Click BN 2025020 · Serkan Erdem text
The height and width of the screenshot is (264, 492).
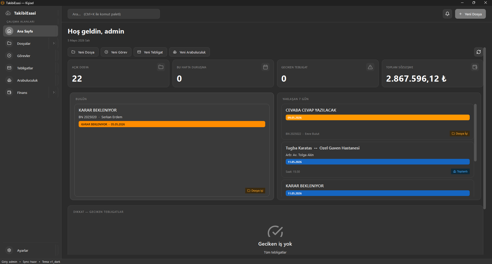tap(100, 117)
